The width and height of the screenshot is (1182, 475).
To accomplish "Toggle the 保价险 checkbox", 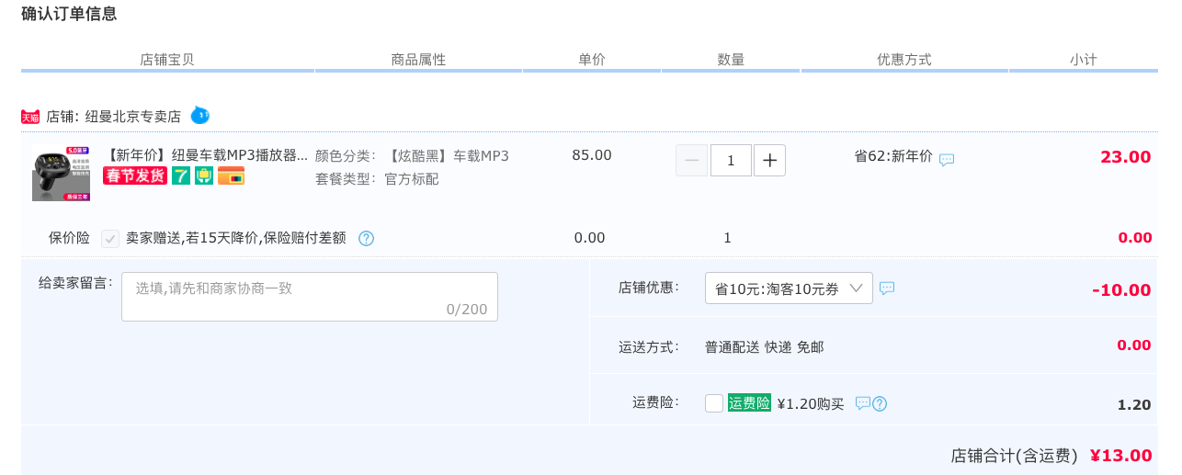I will coord(110,238).
